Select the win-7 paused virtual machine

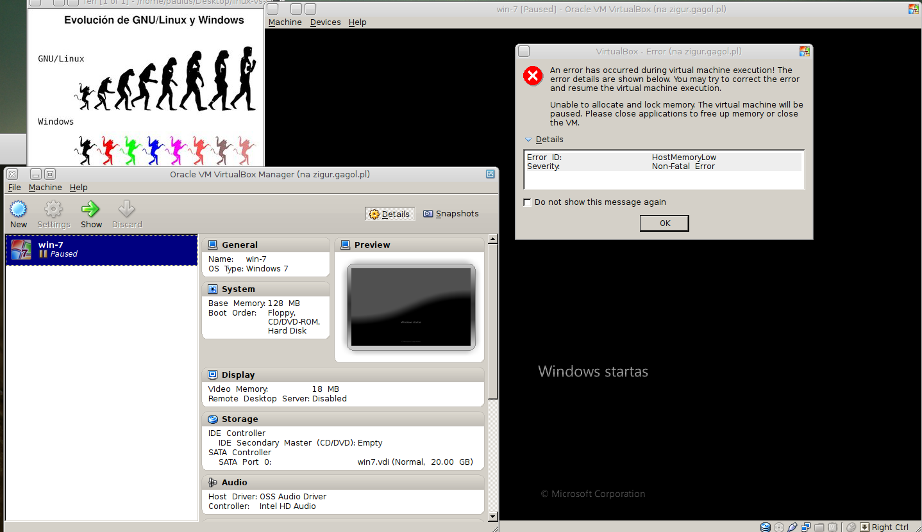coord(101,249)
